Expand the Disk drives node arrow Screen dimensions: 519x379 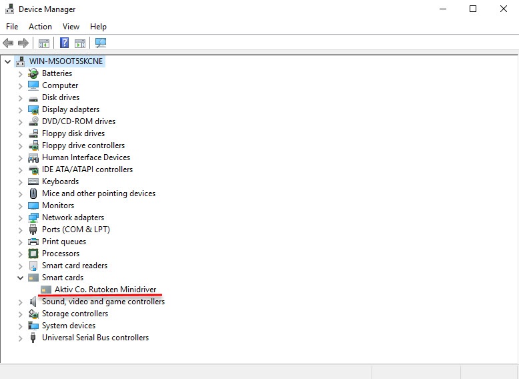21,98
